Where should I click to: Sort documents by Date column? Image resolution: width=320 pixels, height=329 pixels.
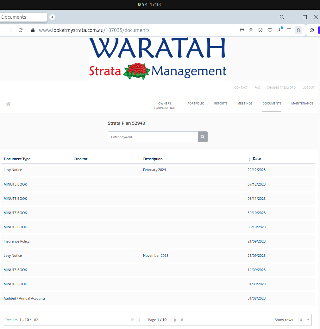pos(256,159)
